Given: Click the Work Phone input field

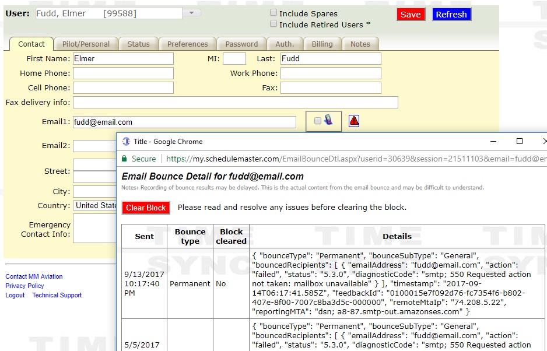Looking at the screenshot, I should (x=331, y=73).
